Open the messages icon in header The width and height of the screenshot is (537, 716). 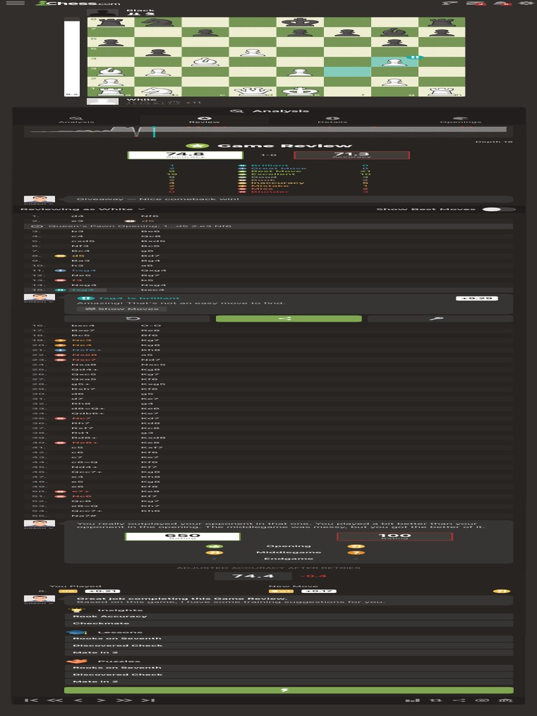tap(476, 3)
